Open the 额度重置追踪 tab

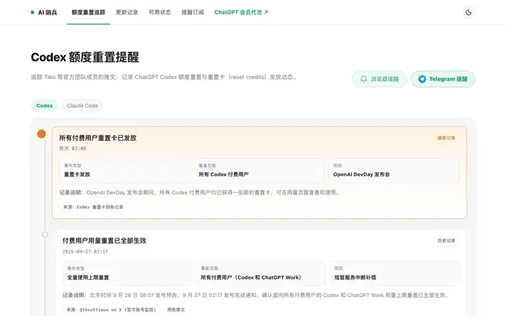89,13
